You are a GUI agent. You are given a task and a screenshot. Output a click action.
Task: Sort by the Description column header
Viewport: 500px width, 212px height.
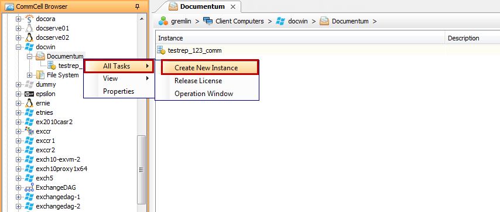[x=472, y=38]
